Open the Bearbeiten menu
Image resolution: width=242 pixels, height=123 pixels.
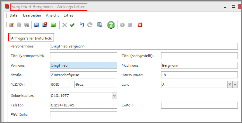[32, 15]
